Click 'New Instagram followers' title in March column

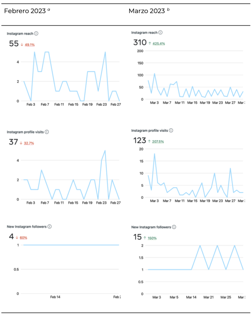pos(151,227)
